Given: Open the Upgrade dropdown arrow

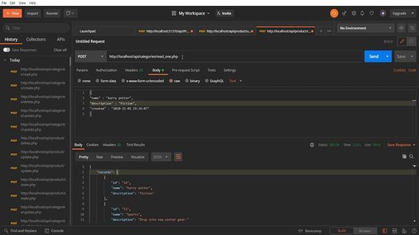Looking at the screenshot, I should click(412, 13).
